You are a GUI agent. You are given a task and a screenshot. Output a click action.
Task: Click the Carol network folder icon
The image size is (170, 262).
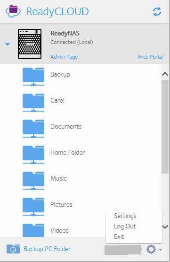33,103
